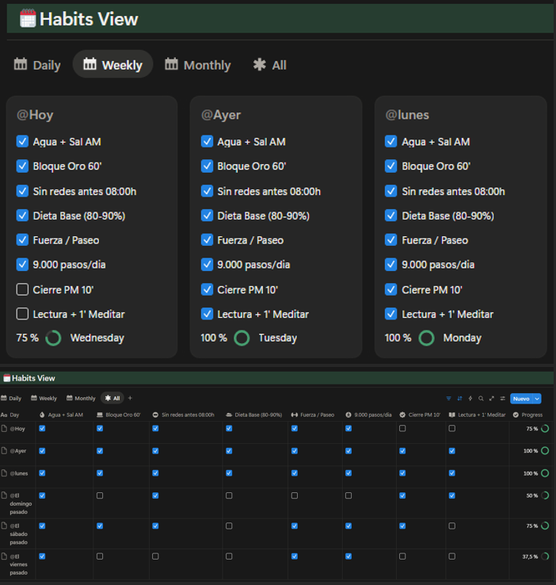Open the Progress column header menu
556x585 pixels.
531,415
